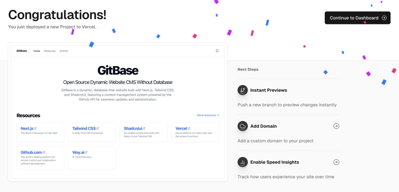Click external link icon beside Woy.ai
The image size is (399, 192).
pos(86,152)
